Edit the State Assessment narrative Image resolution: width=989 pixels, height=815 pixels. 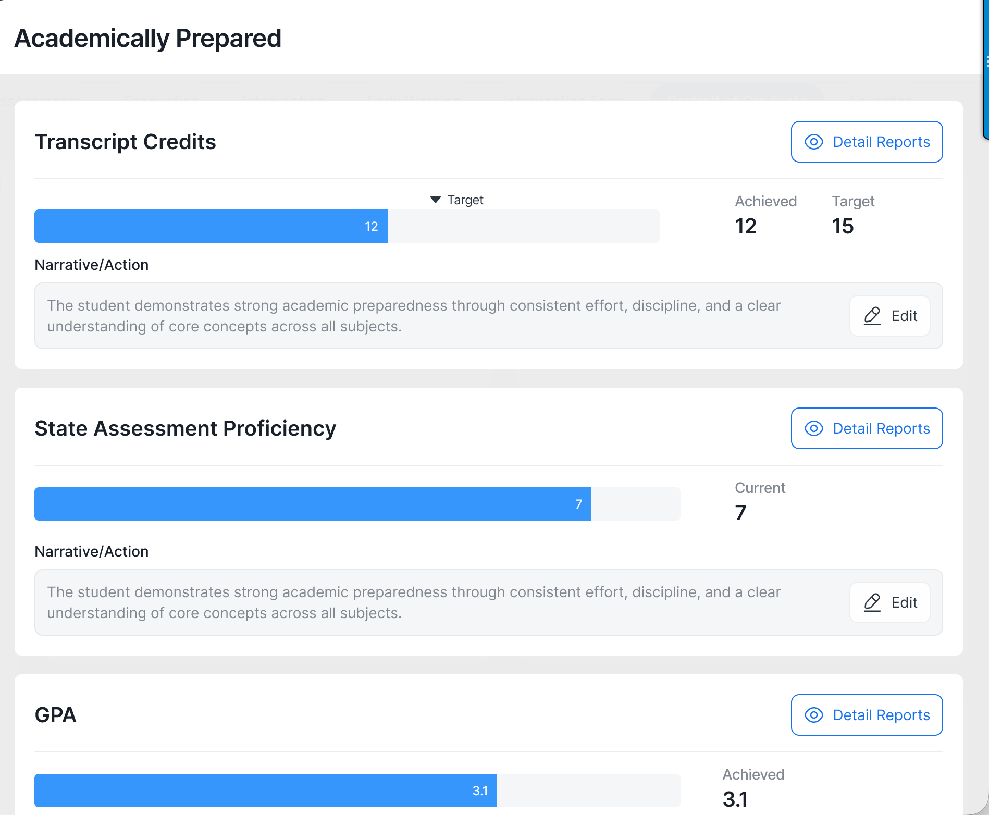[889, 602]
